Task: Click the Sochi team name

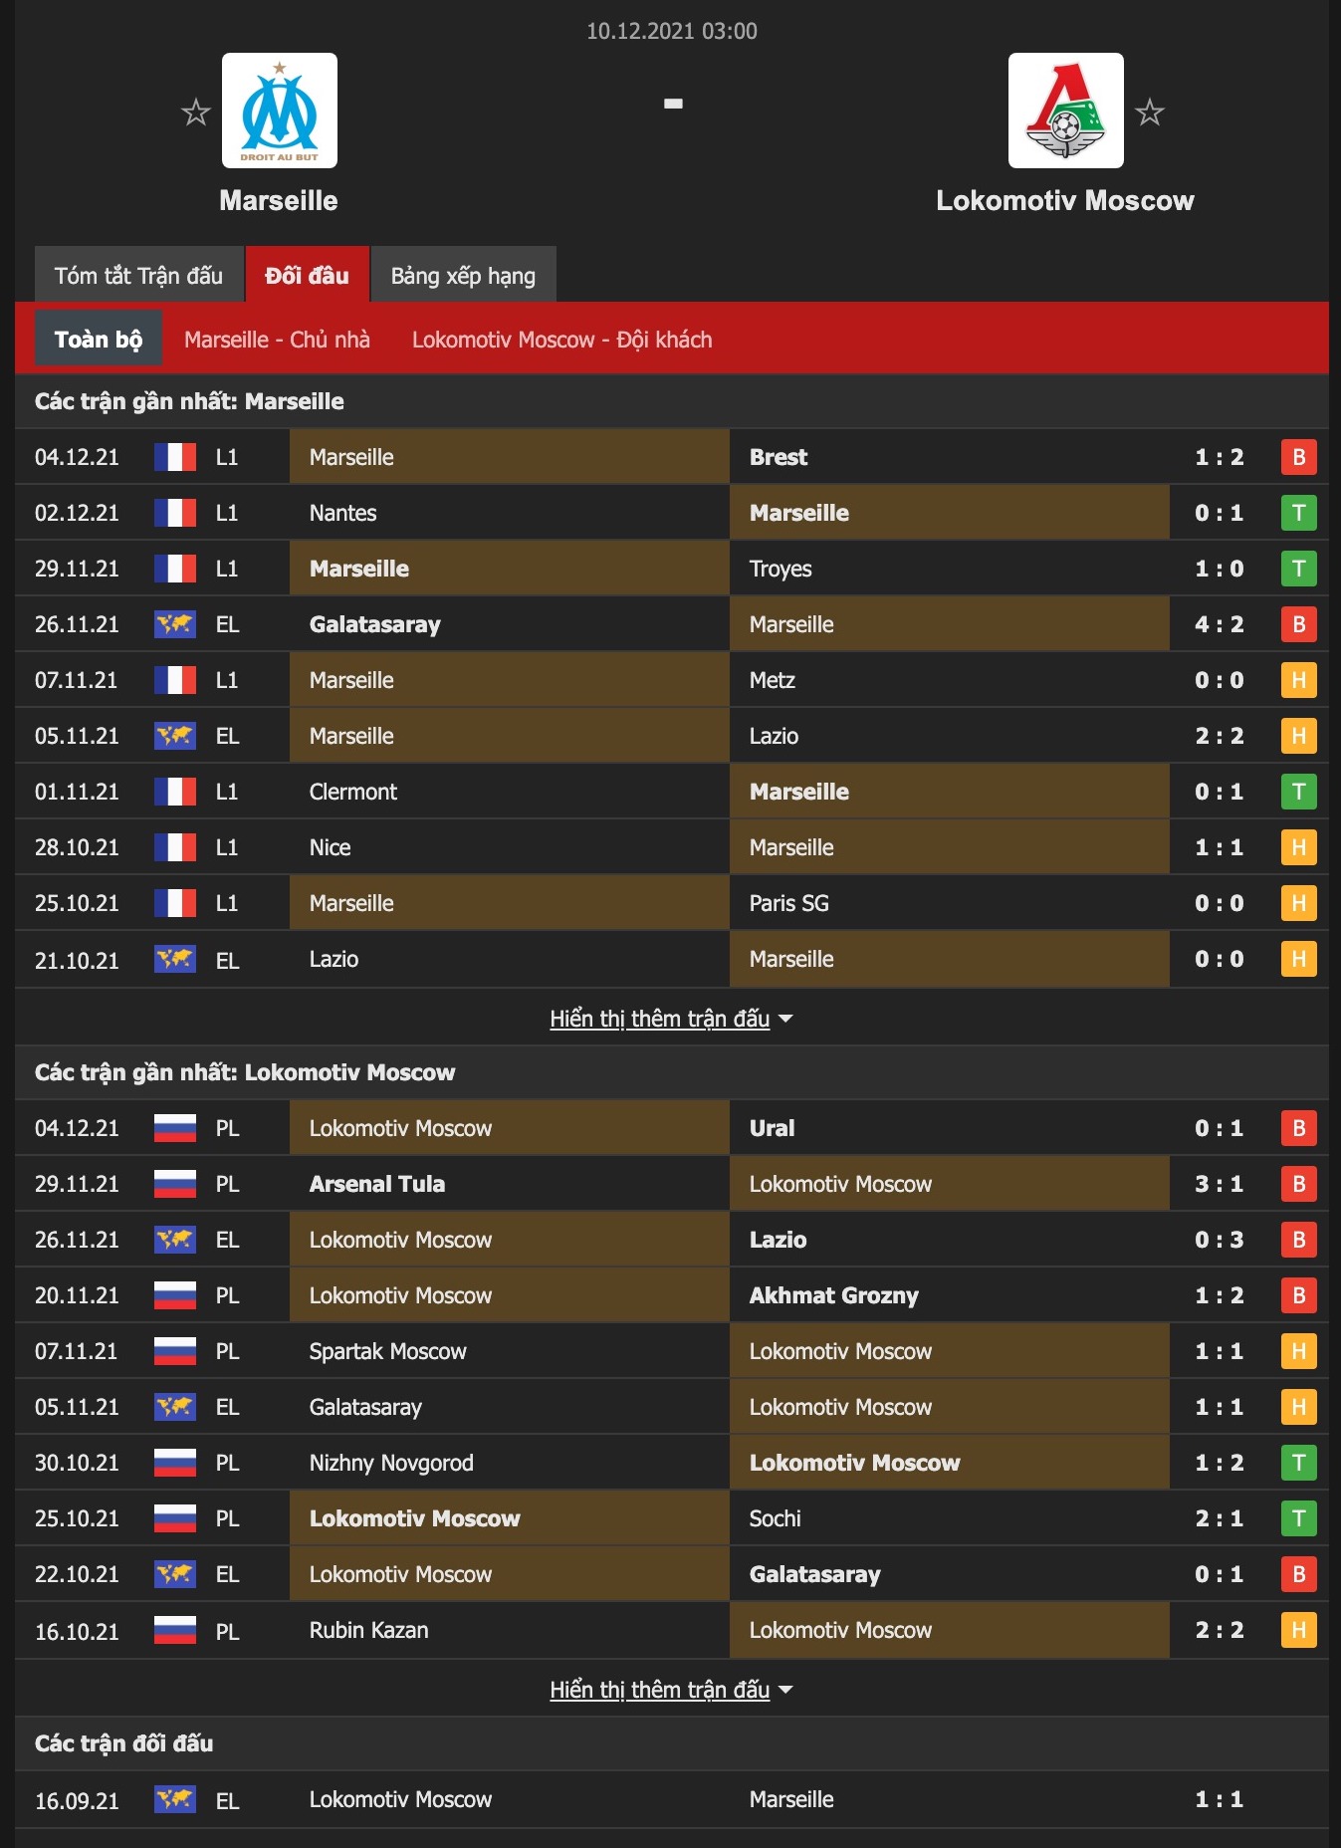Action: tap(775, 1518)
